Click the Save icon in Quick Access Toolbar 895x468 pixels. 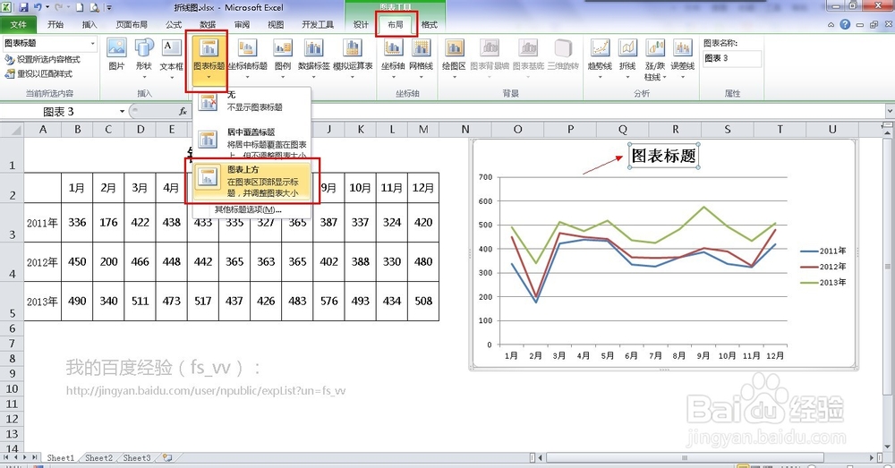click(23, 7)
